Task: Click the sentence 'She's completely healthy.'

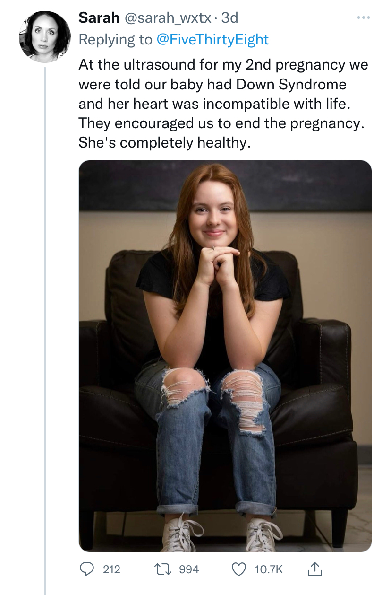Action: pyautogui.click(x=164, y=142)
